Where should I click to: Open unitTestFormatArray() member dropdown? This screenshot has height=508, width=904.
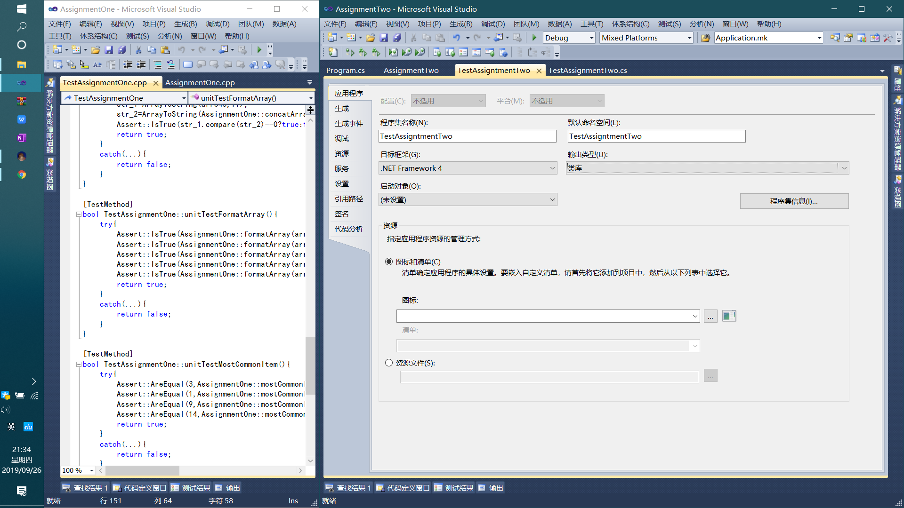tap(251, 98)
